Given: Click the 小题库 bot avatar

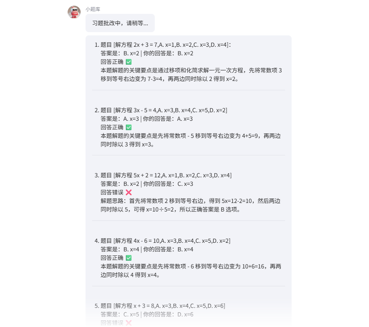Looking at the screenshot, I should pyautogui.click(x=74, y=12).
